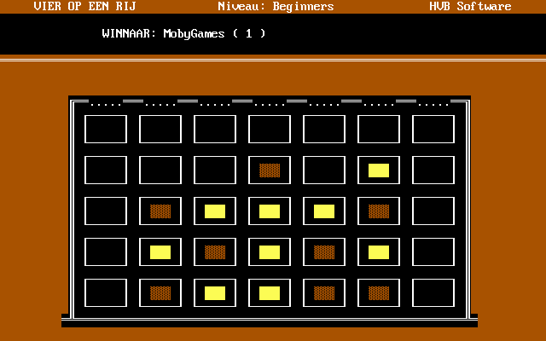546x341 pixels.
Task: Click the 'HVB Software' publisher text
Action: coord(470,6)
